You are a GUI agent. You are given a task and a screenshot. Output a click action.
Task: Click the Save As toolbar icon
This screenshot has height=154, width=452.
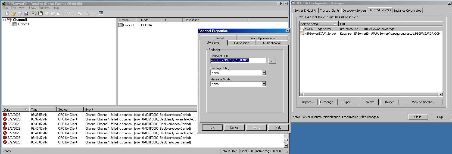[26, 14]
